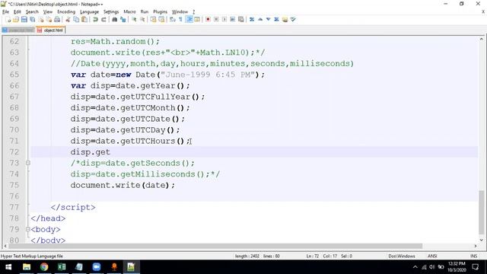Collapse the comment fold at line 73
The width and height of the screenshot is (487, 274).
(28, 163)
